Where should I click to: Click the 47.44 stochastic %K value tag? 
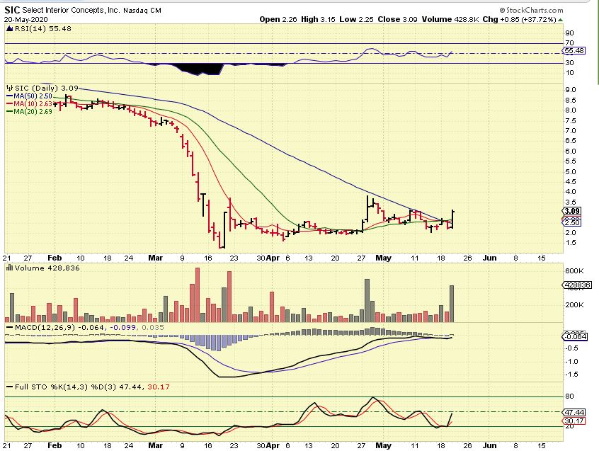[x=574, y=413]
